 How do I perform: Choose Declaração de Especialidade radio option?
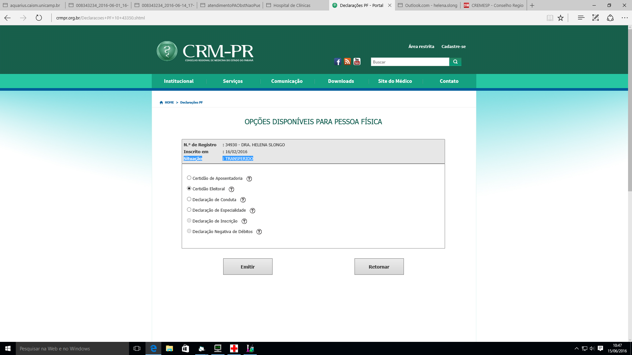(189, 210)
